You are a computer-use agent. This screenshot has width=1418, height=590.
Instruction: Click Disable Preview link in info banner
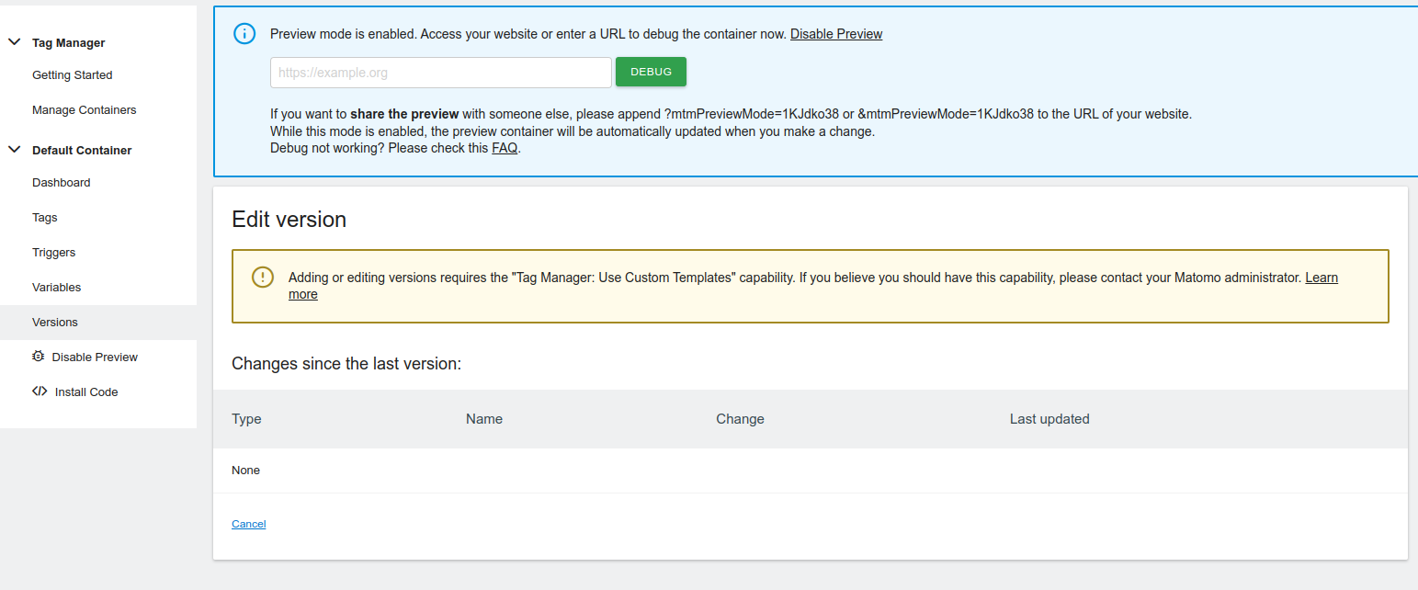tap(835, 34)
